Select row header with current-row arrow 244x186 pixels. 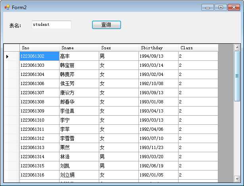click(x=12, y=56)
